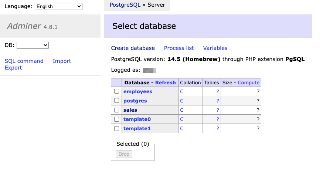Open the sales database
This screenshot has width=333, height=182.
130,110
